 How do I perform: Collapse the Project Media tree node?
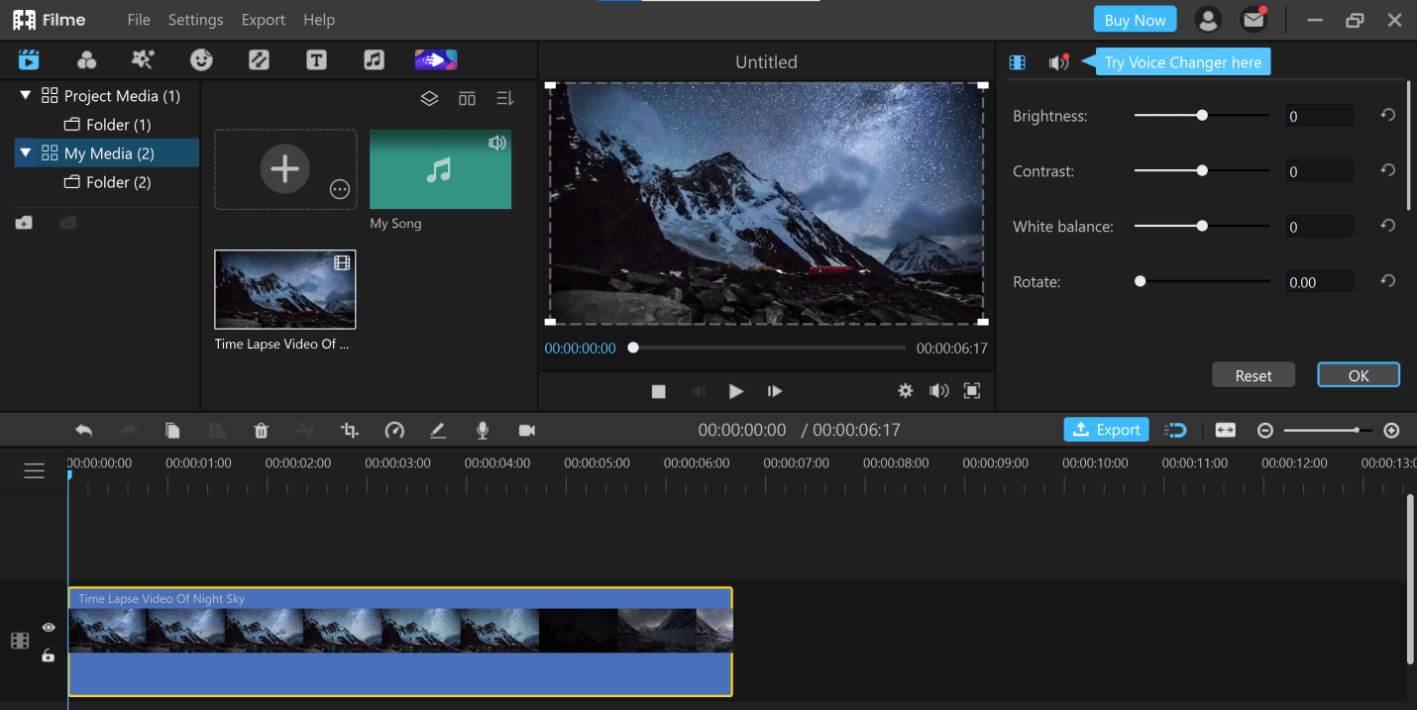pos(26,96)
